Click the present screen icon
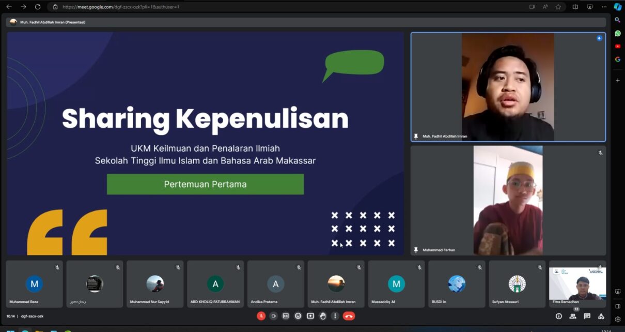The image size is (625, 332). (310, 316)
